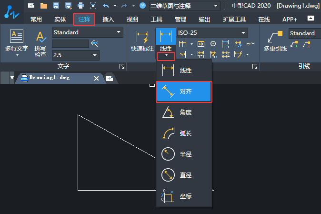Click the oblique dimension icon
321x214 pixels.
(251, 44)
